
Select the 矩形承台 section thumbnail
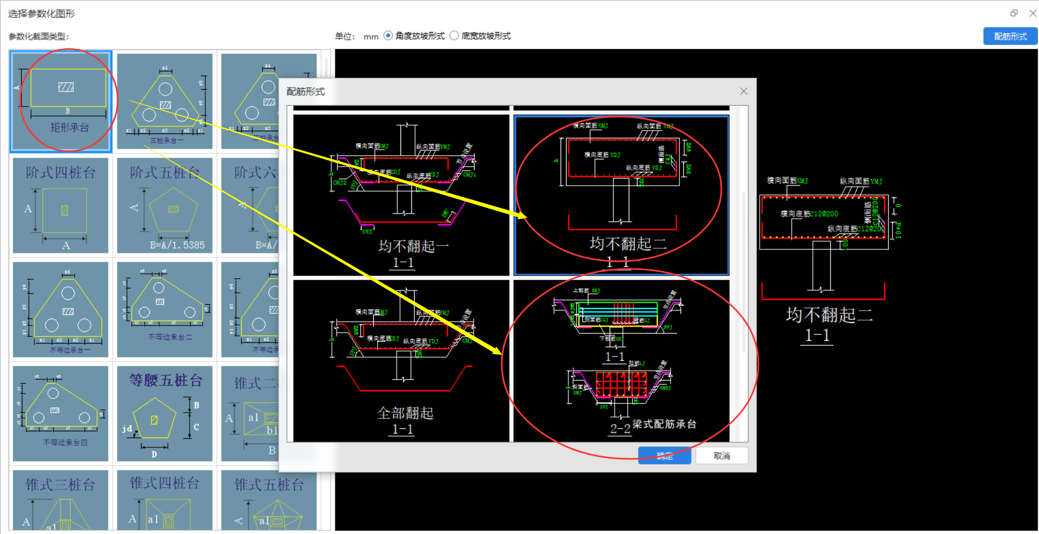61,101
